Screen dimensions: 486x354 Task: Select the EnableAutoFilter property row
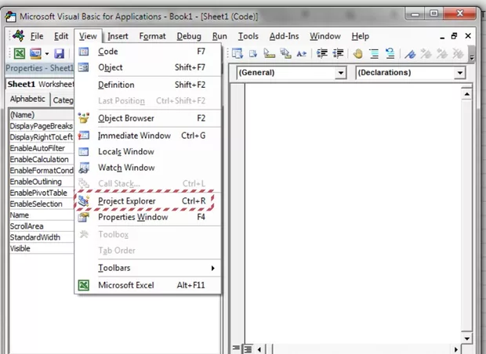tap(42, 148)
